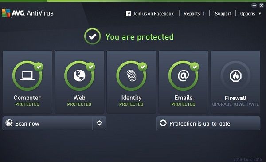Open scan settings gear icon

click(99, 123)
